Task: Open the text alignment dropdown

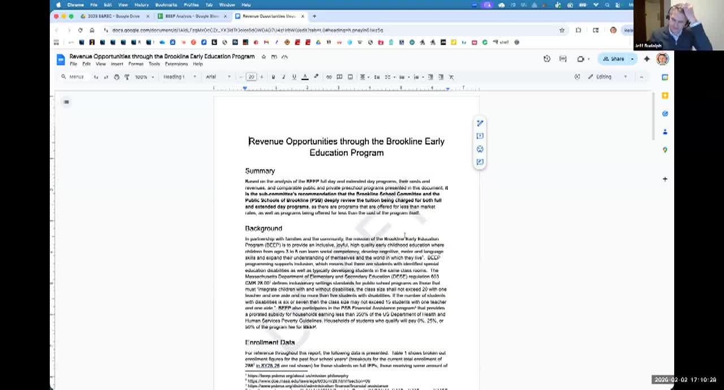Action: tap(364, 77)
